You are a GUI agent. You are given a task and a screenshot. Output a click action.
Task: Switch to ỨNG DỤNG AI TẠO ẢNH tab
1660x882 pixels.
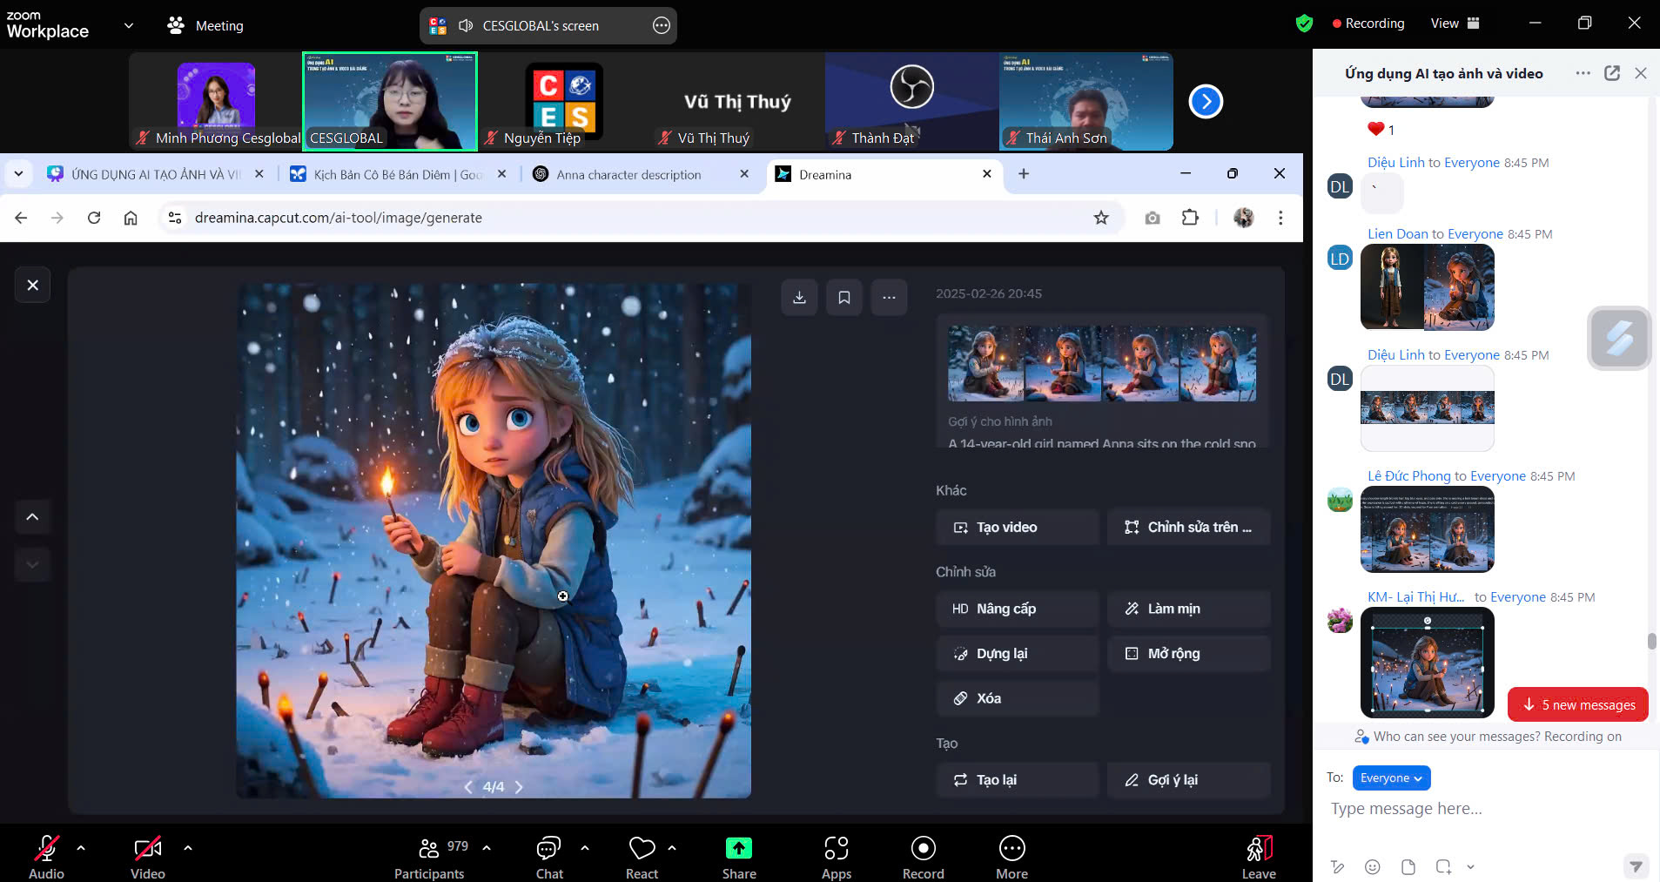(x=155, y=174)
